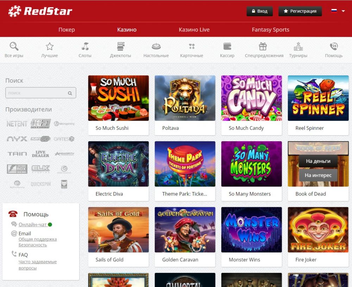Click the Book of Dead title text
This screenshot has width=352, height=287.
click(x=311, y=194)
